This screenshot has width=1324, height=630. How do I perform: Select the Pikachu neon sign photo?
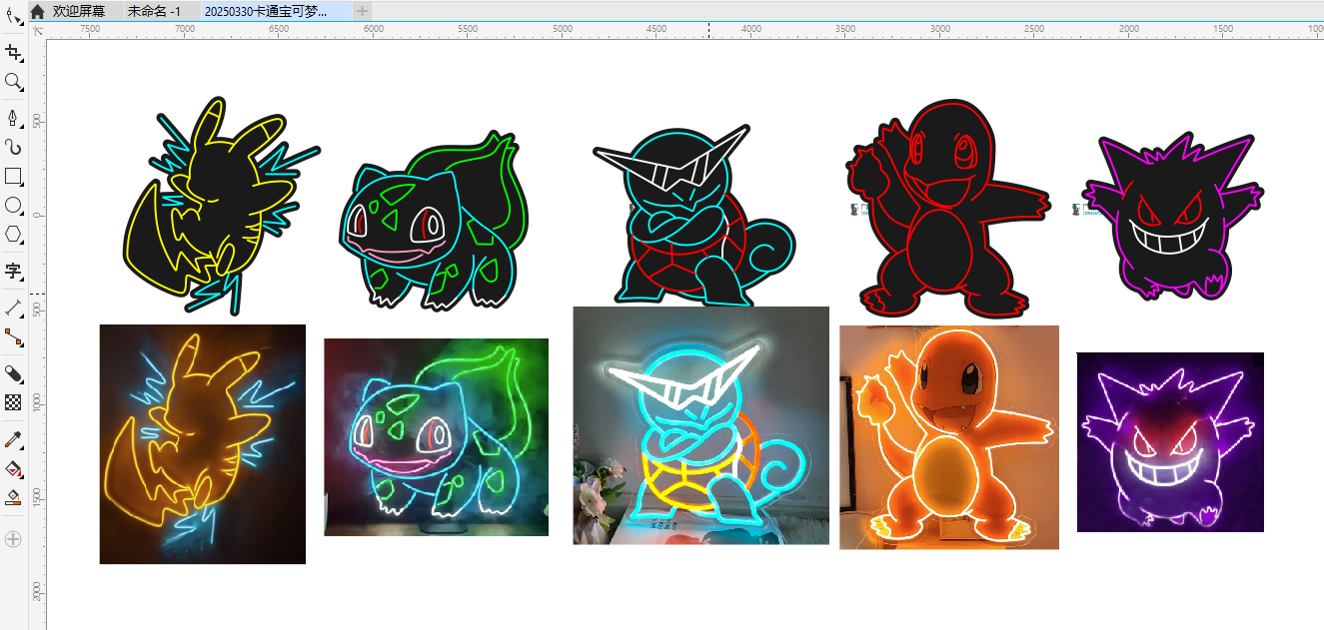[x=203, y=444]
